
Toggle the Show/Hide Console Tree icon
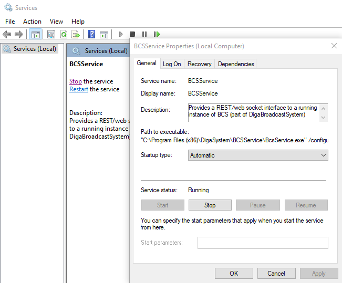click(x=36, y=35)
